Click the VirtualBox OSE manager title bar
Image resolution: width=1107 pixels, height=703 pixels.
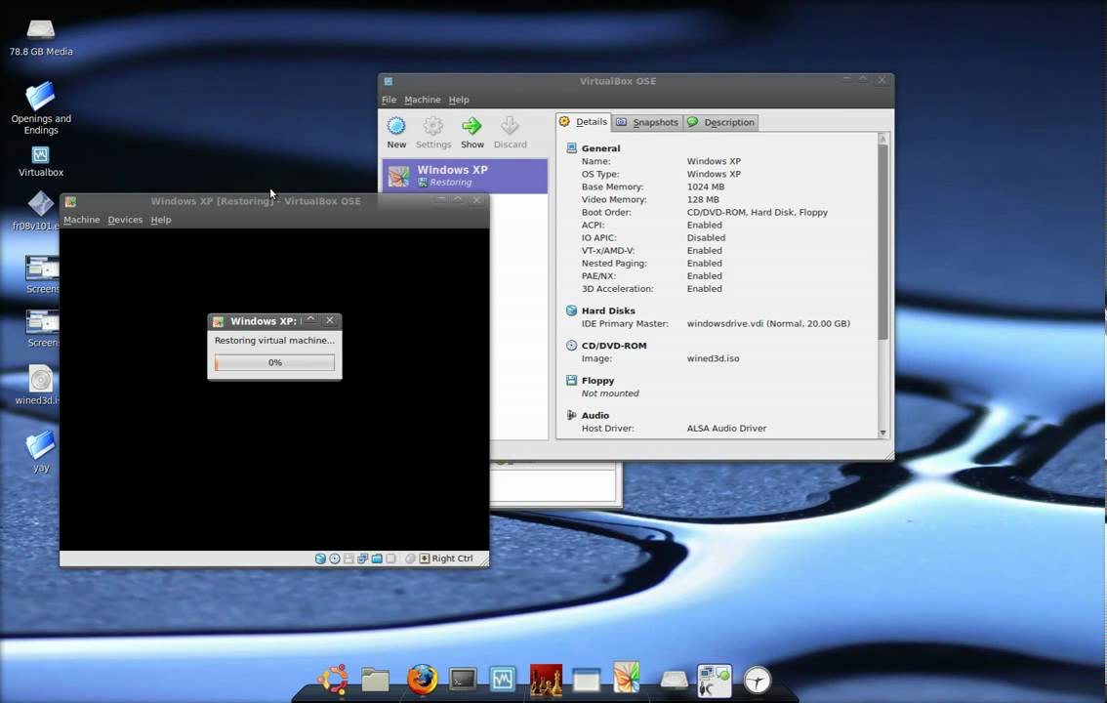click(x=636, y=81)
